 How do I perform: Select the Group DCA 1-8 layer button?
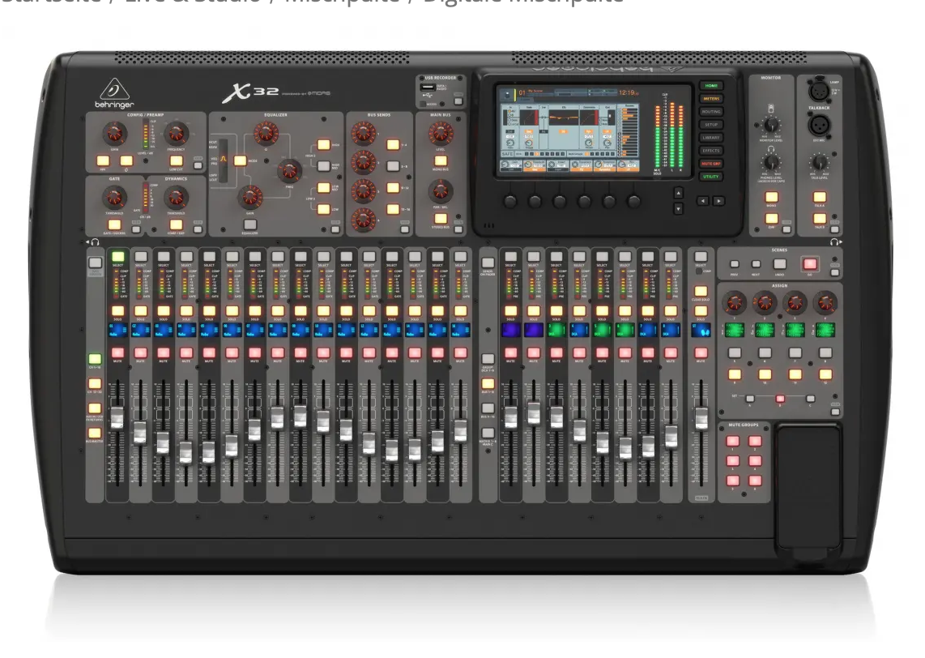488,359
